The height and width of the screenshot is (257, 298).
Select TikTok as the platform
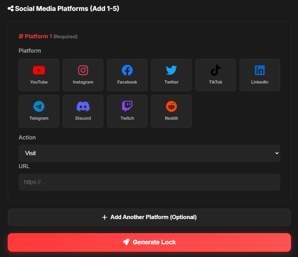pos(215,75)
